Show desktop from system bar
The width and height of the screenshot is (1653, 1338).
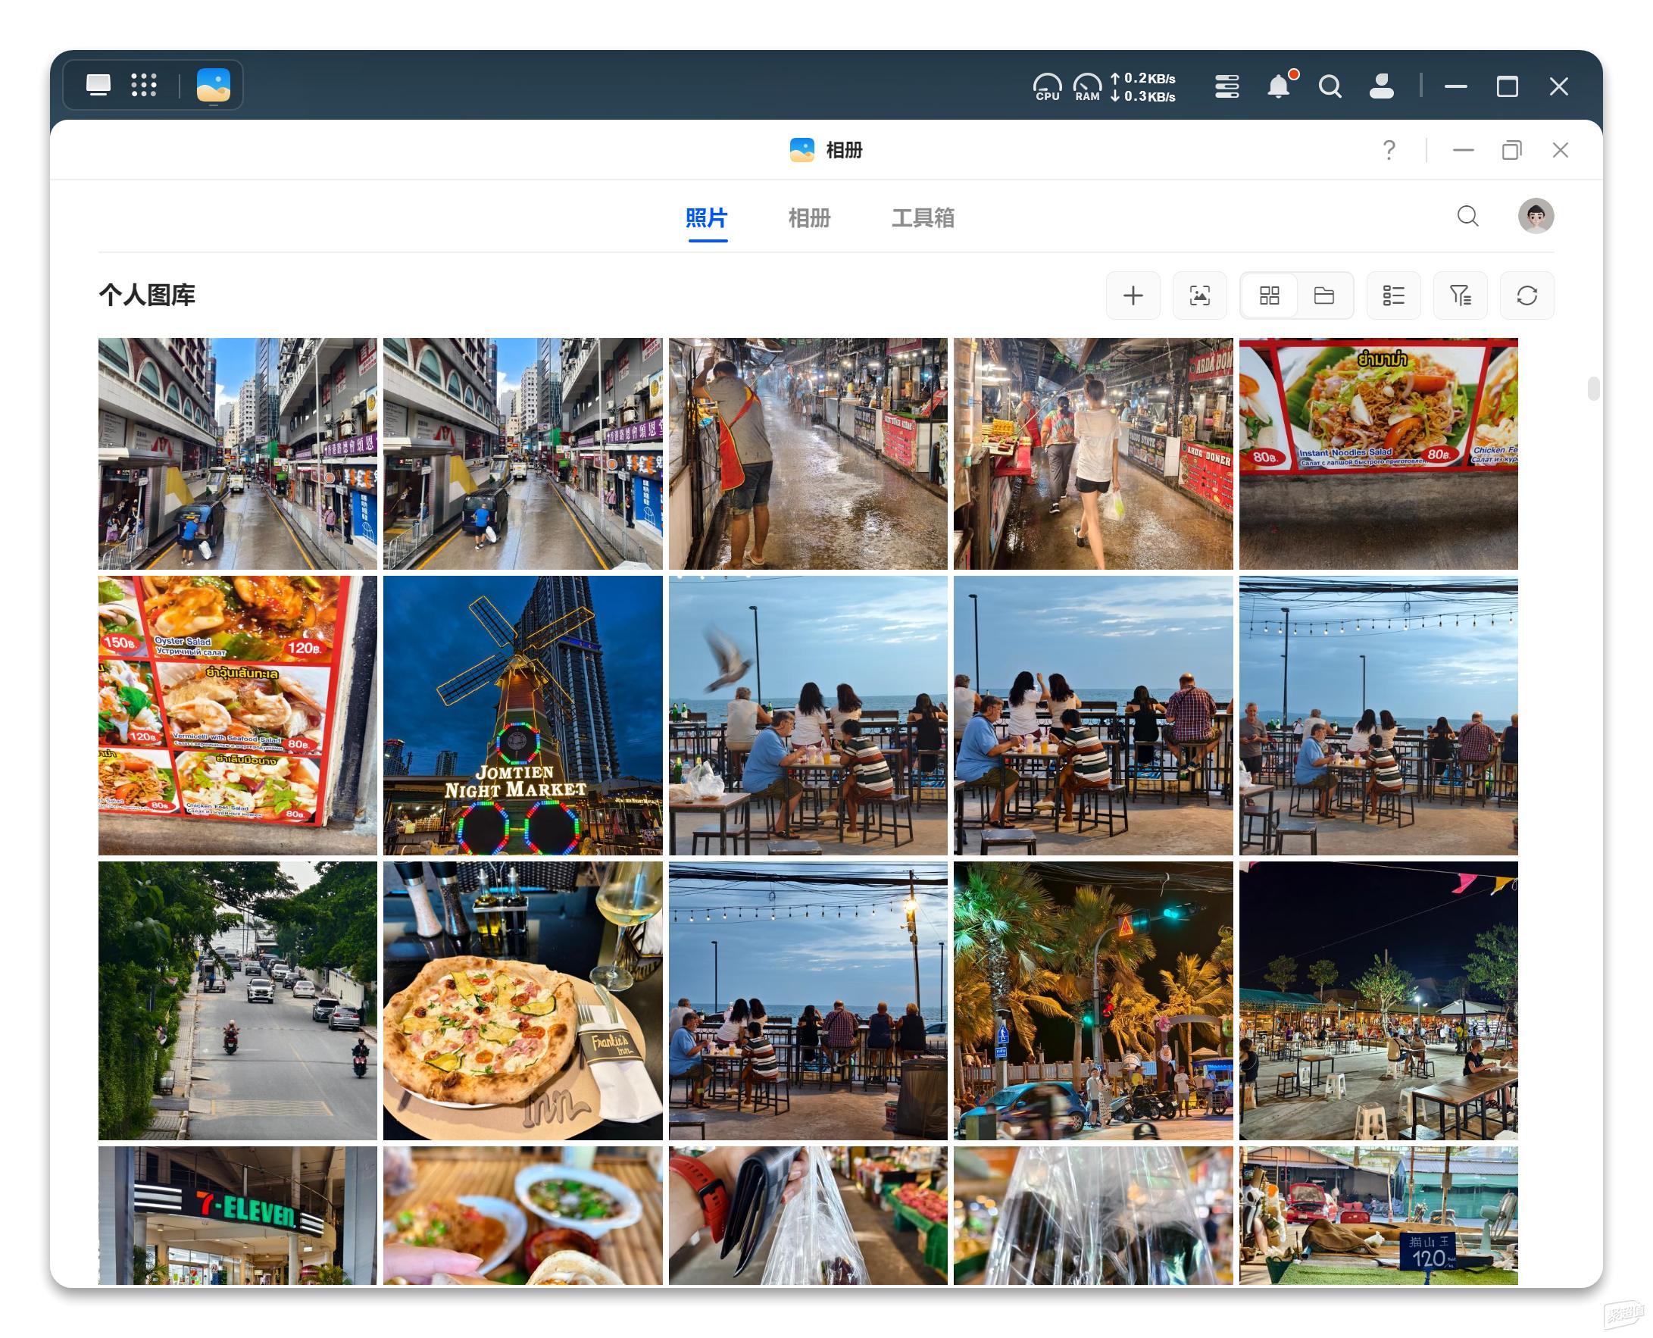click(98, 85)
